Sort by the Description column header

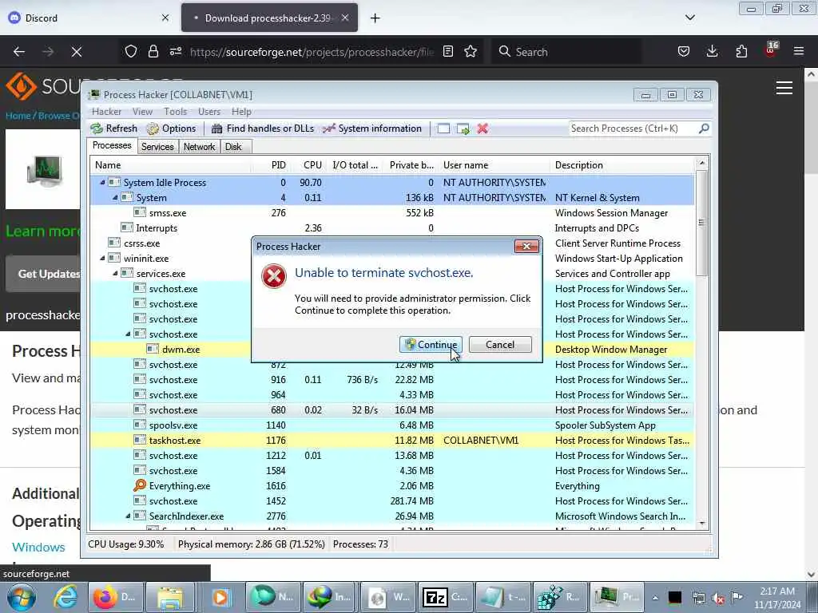(622, 165)
